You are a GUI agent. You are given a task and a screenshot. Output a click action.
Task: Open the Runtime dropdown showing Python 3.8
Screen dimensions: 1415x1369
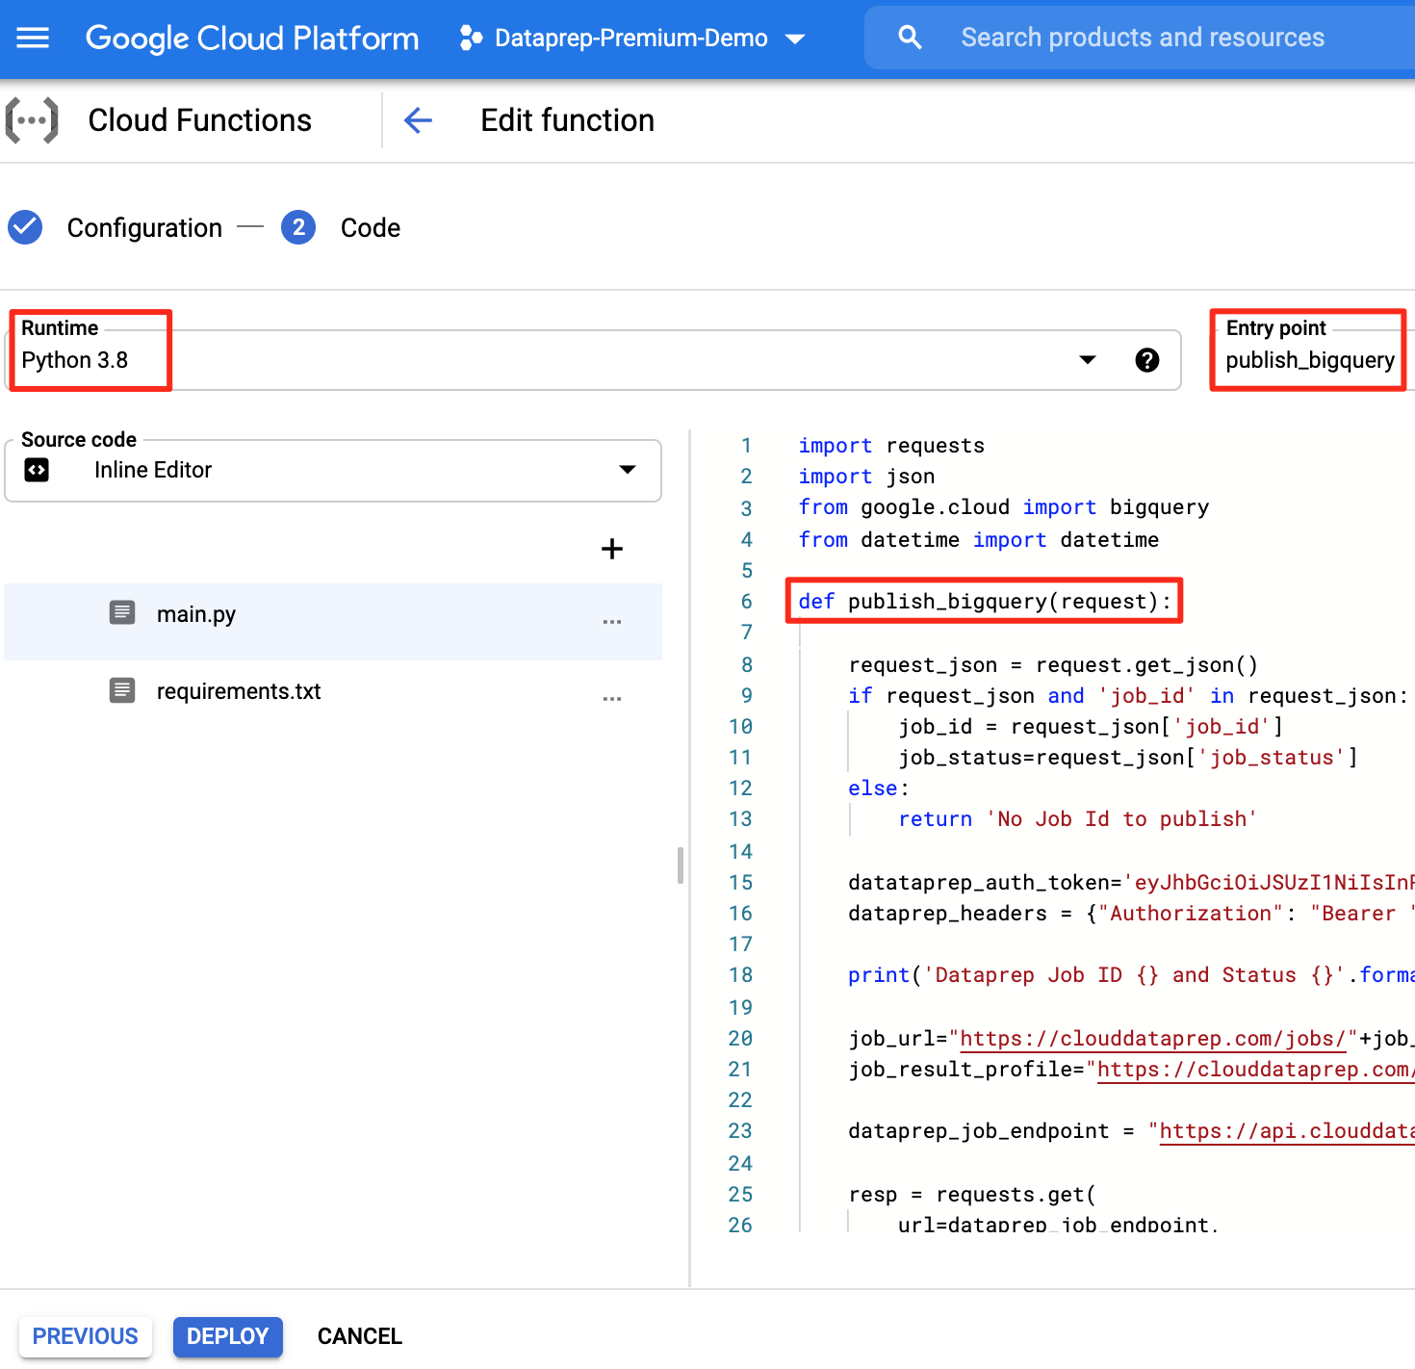(1087, 360)
